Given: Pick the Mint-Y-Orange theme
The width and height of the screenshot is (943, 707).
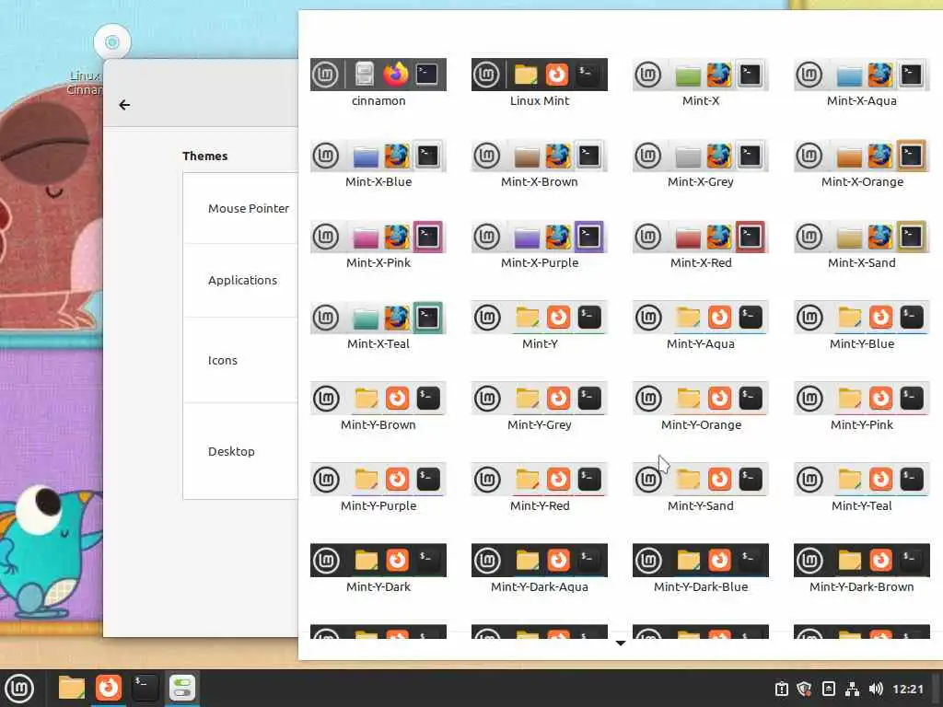Looking at the screenshot, I should point(701,407).
